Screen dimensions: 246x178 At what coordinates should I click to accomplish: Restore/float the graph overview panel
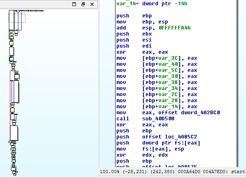(x=83, y=4)
